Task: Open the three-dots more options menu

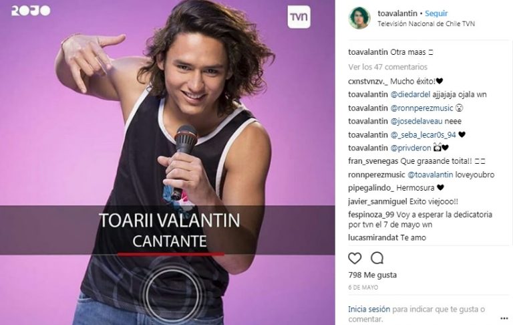Action: coord(504,318)
